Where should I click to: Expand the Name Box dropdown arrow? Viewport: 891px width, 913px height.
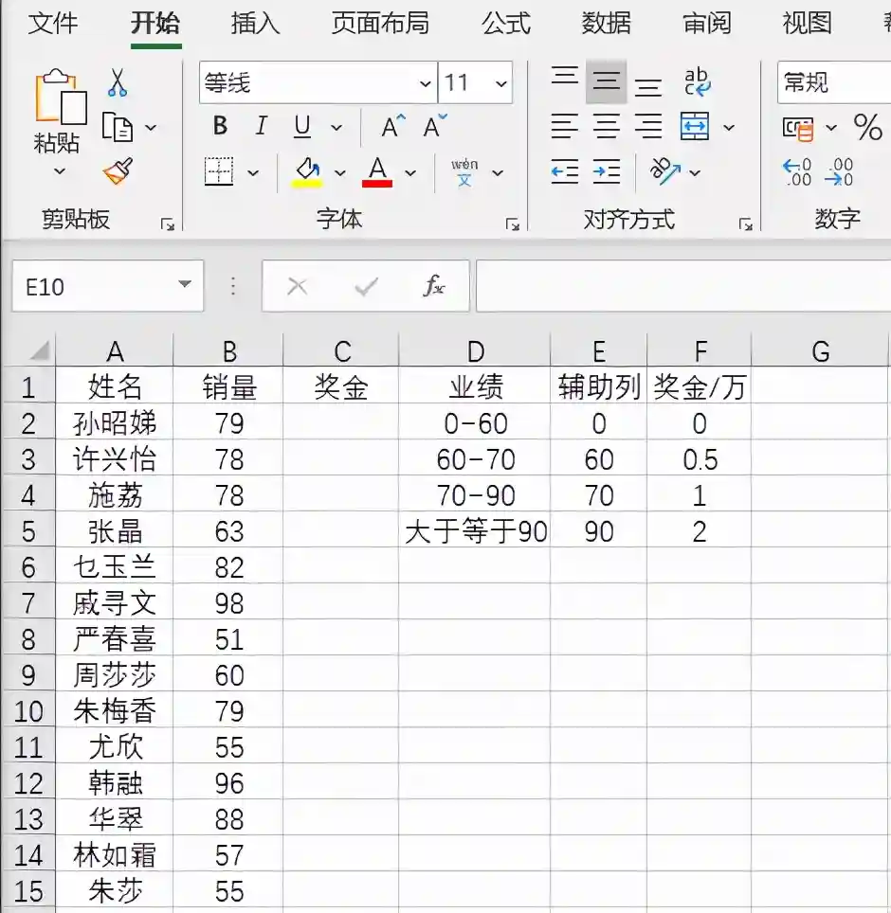point(184,286)
